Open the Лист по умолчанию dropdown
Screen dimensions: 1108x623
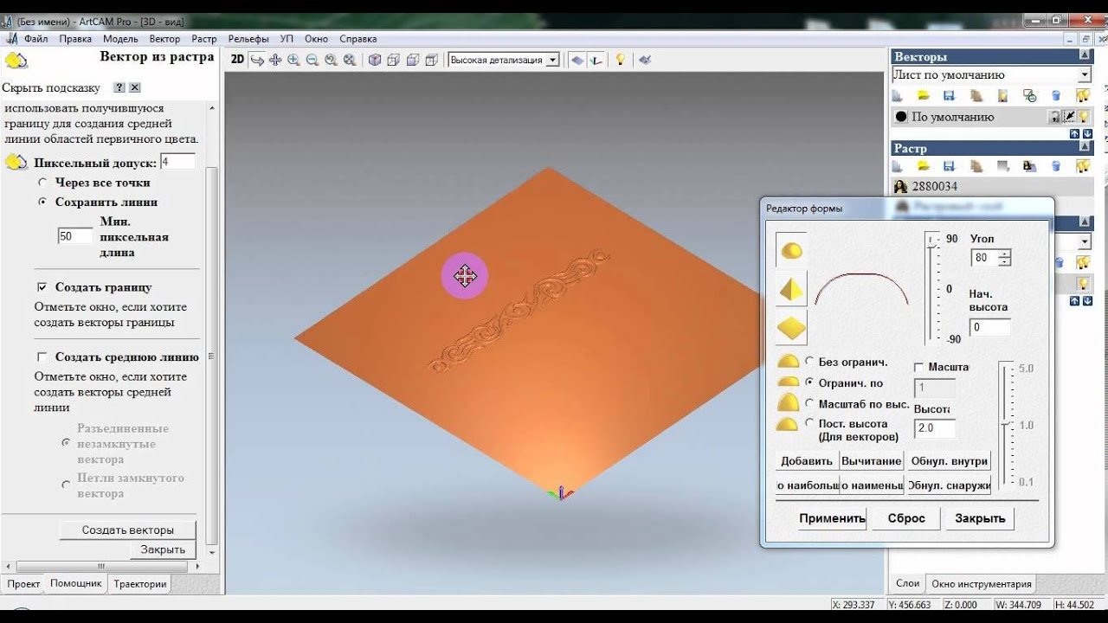pos(1084,75)
